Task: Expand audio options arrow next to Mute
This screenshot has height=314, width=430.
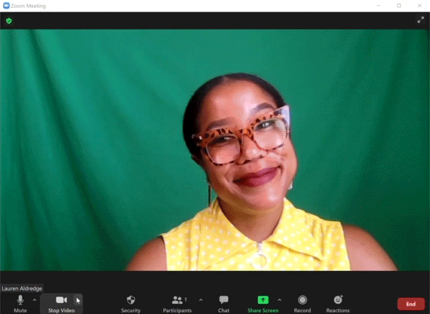Action: tap(35, 301)
